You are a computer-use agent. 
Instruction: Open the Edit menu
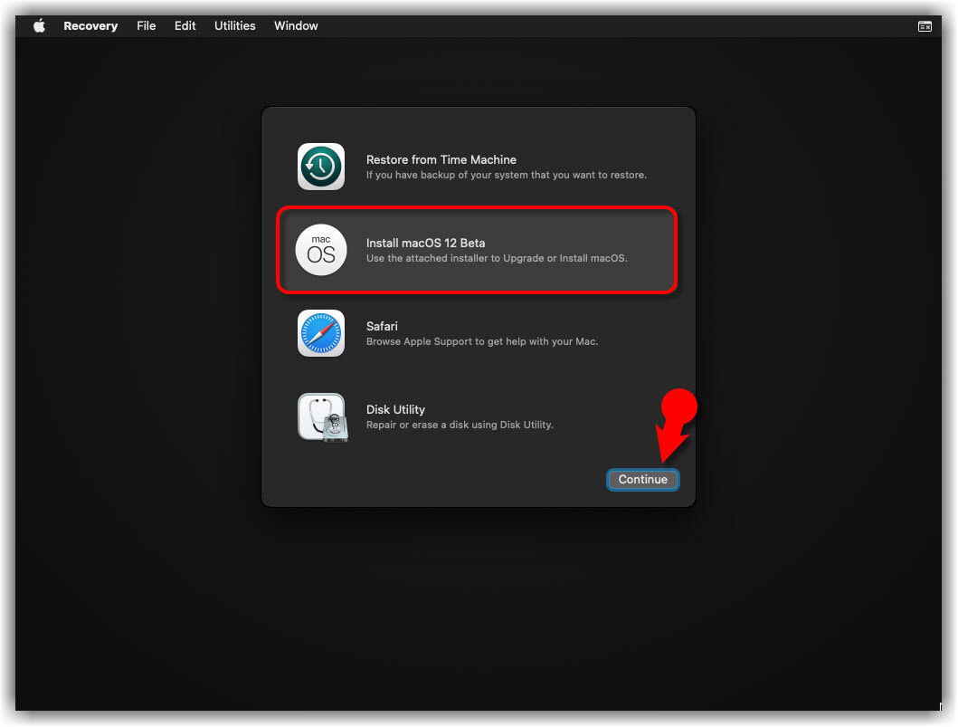[185, 25]
